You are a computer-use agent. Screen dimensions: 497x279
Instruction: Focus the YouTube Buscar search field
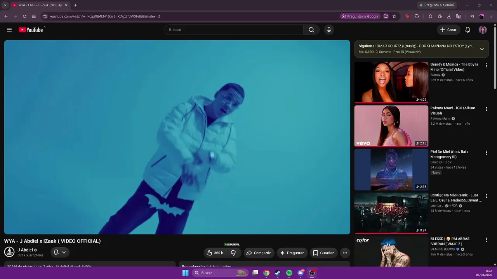point(234,30)
